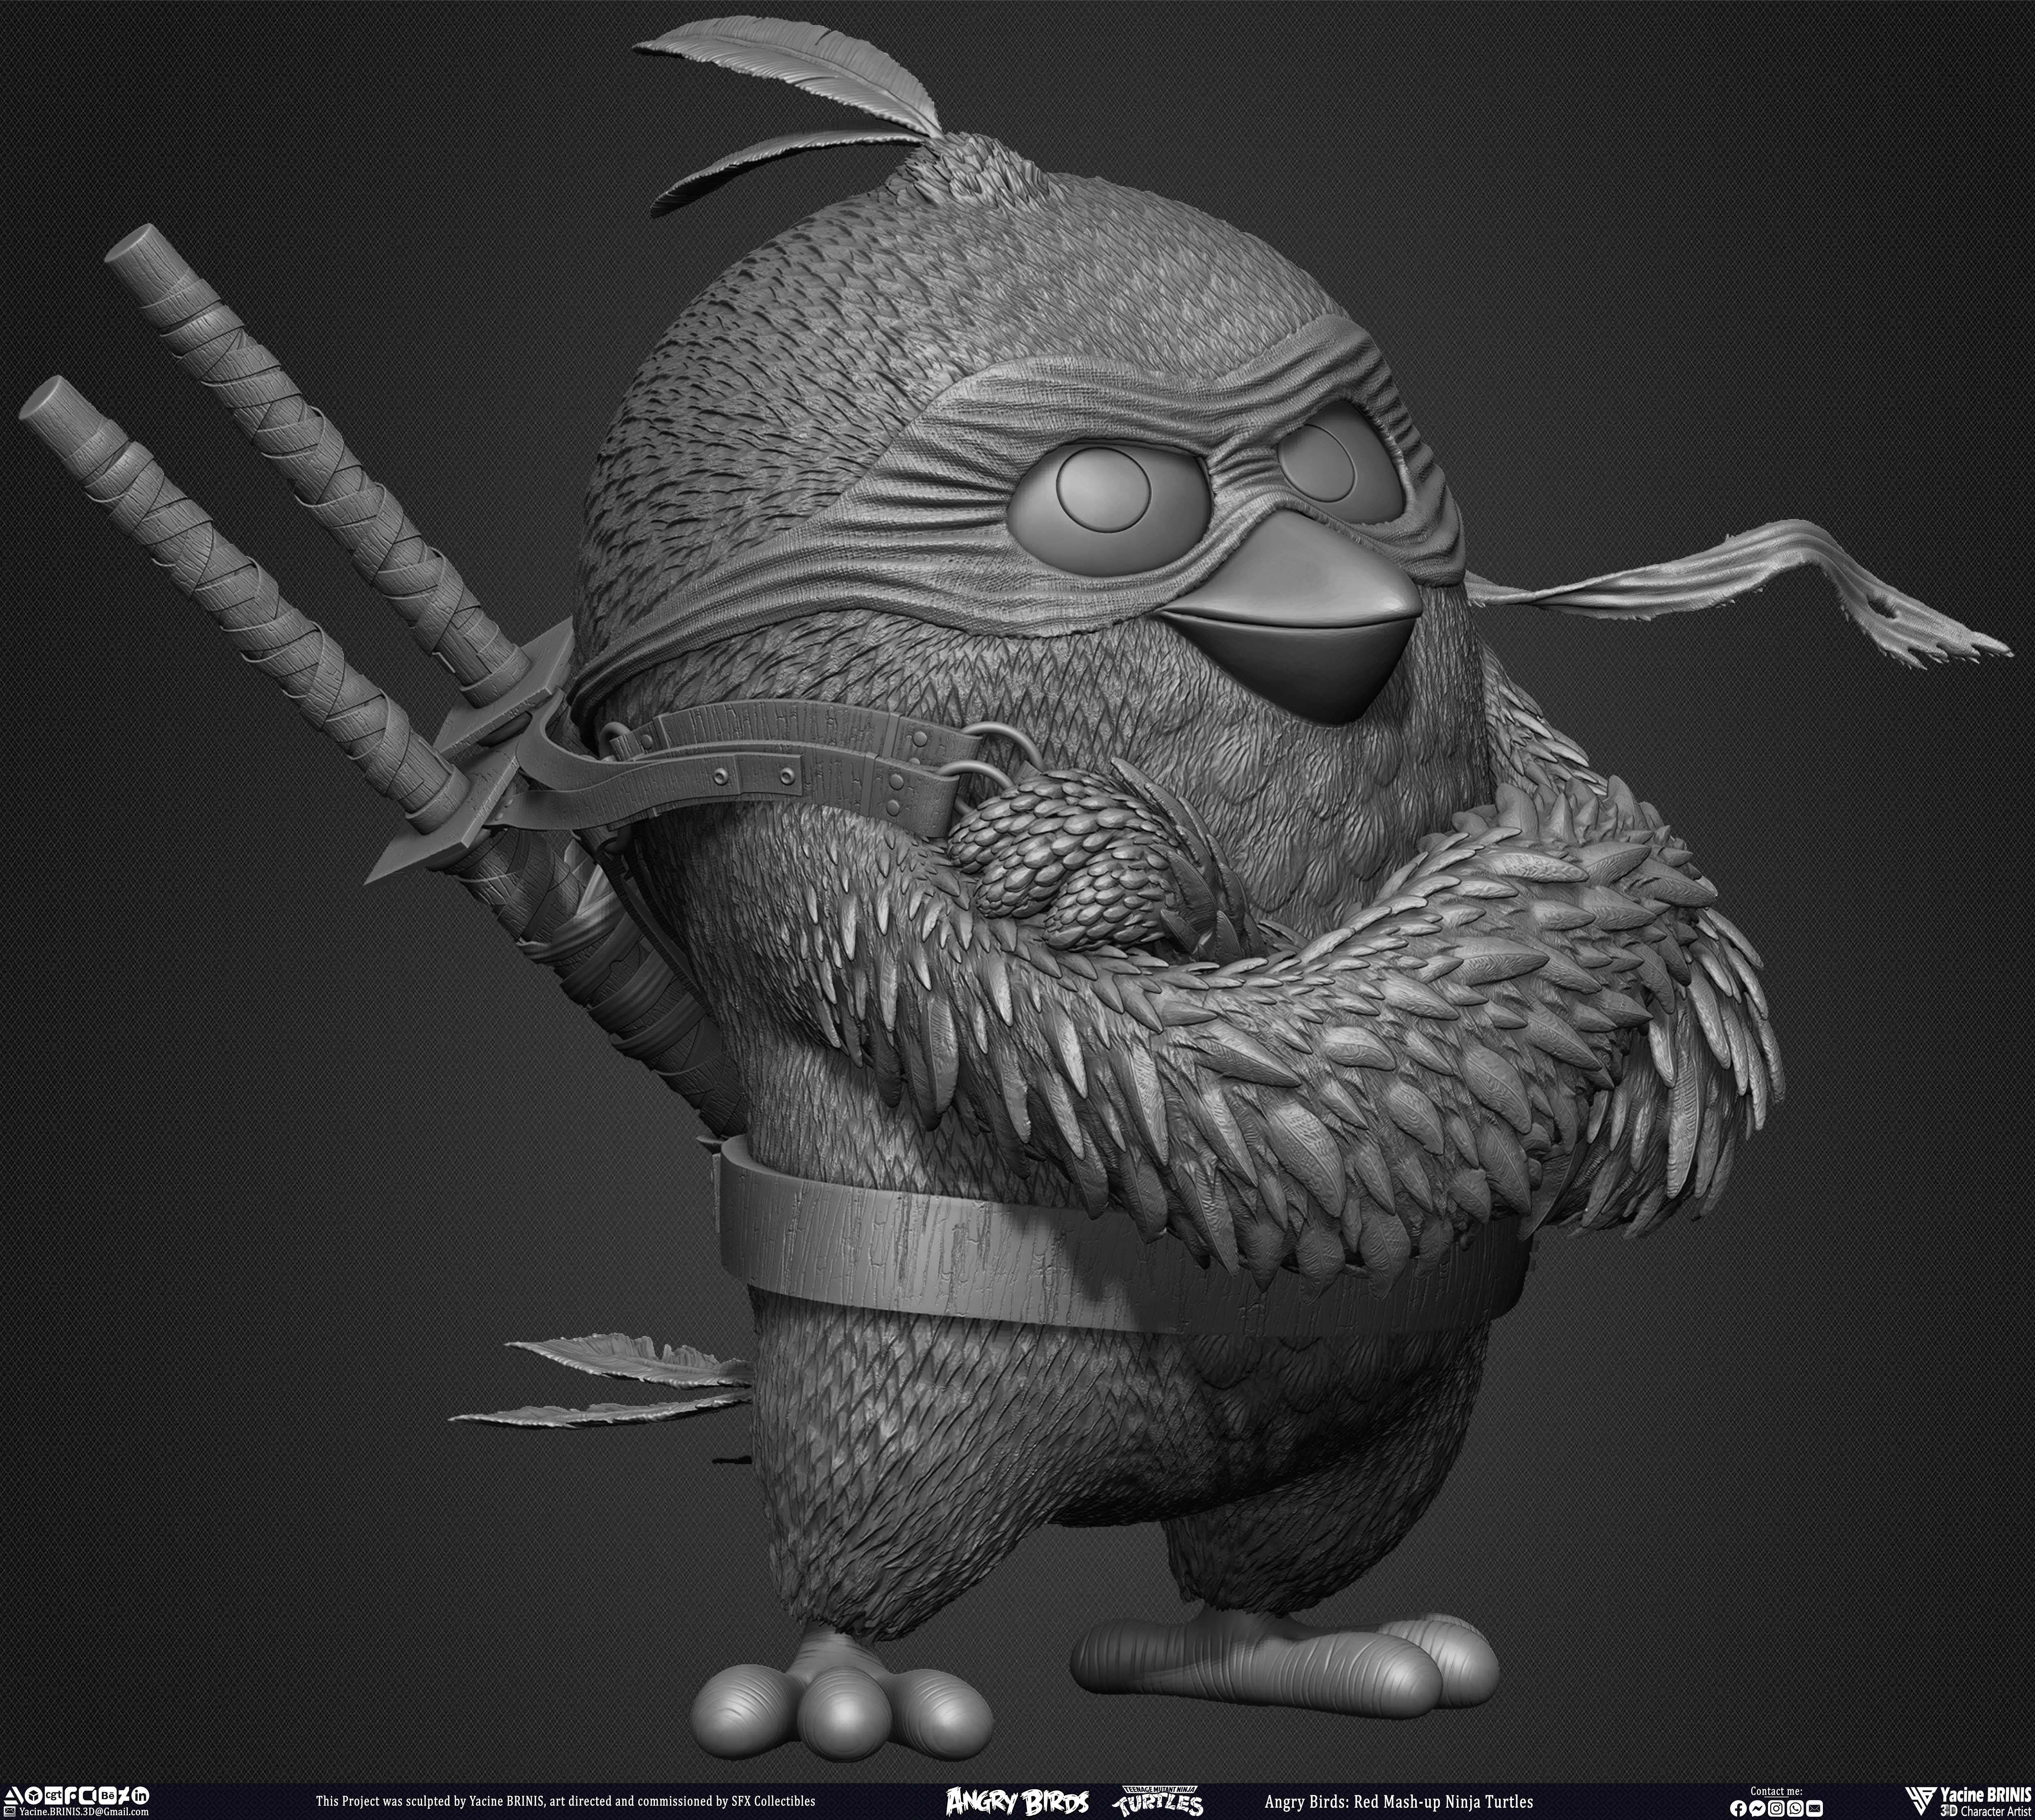Click the envelope icon under Contact me

pyautogui.click(x=1814, y=1808)
